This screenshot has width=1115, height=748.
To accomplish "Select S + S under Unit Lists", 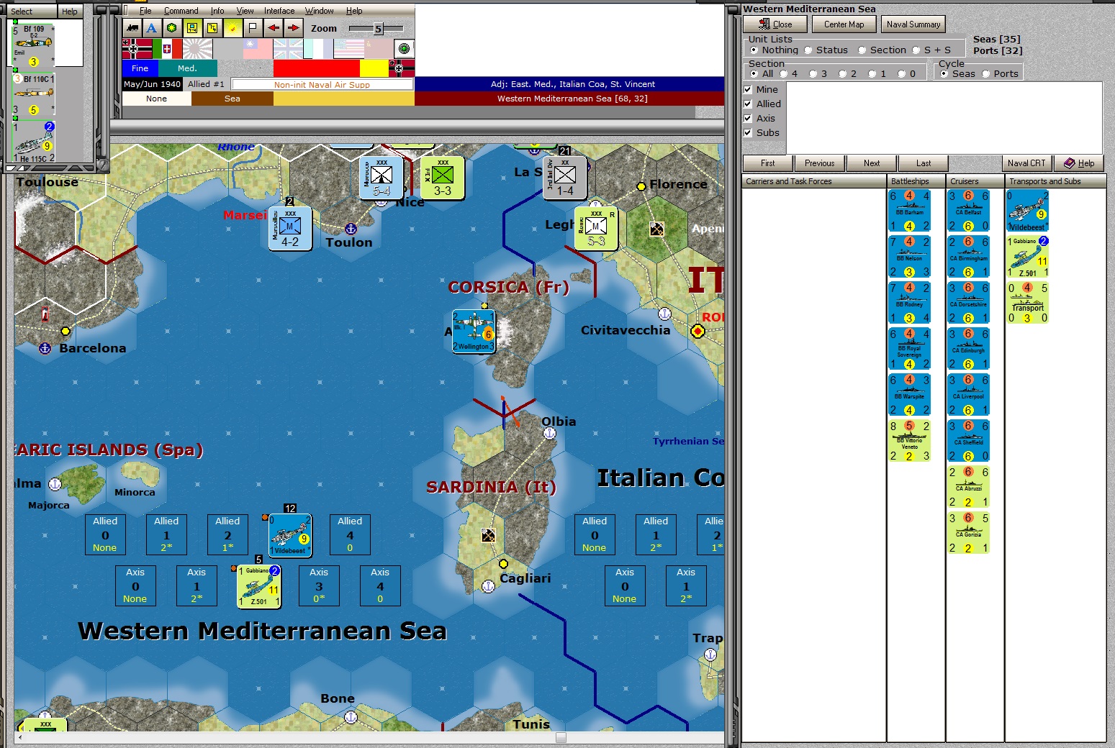I will pos(931,50).
